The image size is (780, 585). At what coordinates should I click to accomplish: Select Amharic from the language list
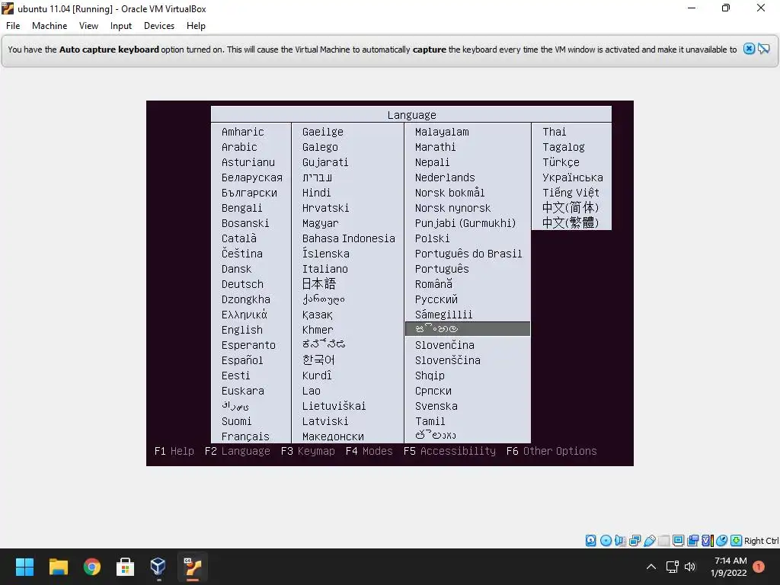pos(242,132)
